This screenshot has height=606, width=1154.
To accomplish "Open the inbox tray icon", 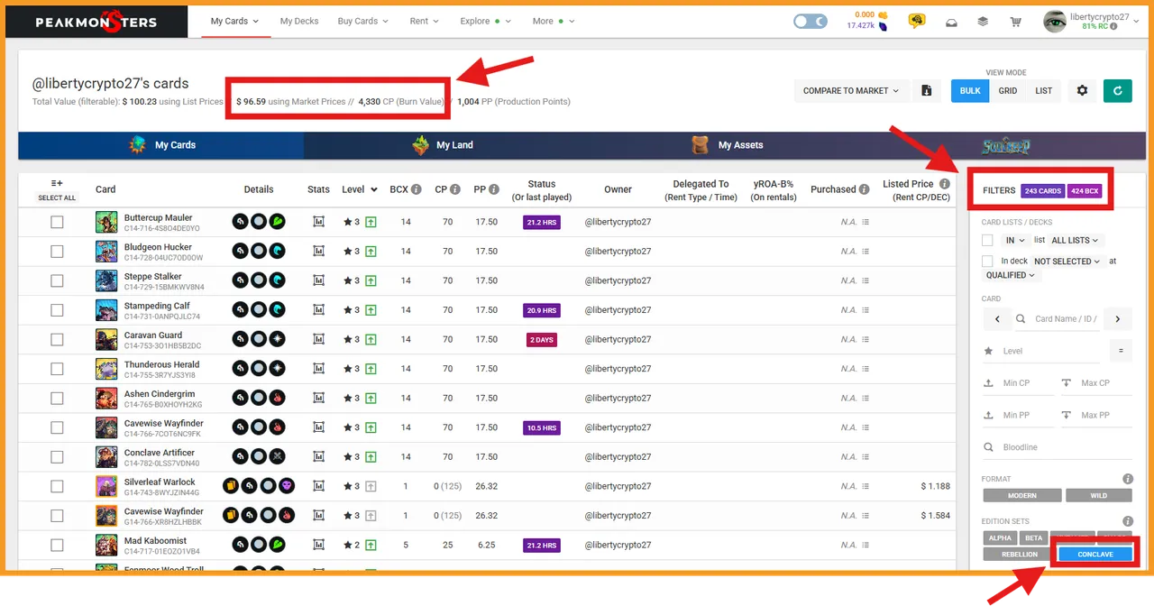I will 951,22.
